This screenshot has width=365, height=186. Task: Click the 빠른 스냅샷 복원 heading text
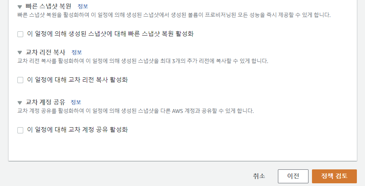(x=48, y=6)
